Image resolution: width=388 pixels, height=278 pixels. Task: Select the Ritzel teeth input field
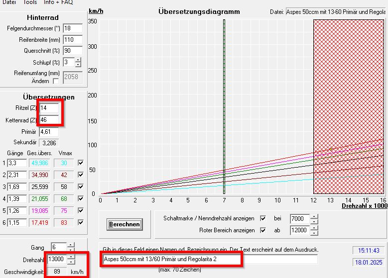[49, 108]
